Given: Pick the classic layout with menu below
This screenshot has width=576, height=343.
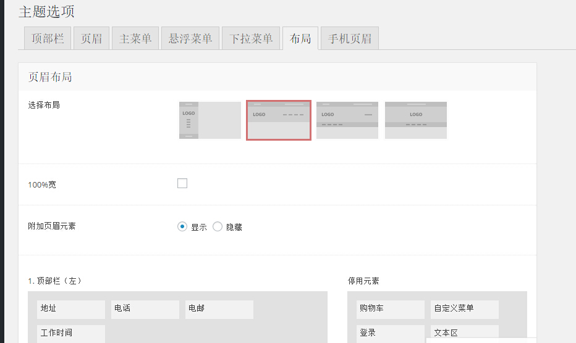Looking at the screenshot, I should tap(347, 120).
